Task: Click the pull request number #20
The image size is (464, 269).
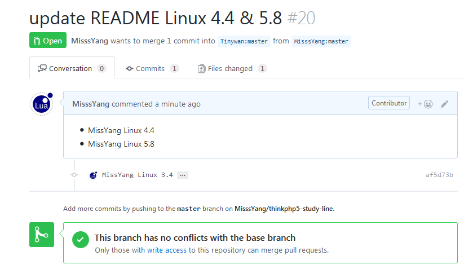Action: click(301, 19)
